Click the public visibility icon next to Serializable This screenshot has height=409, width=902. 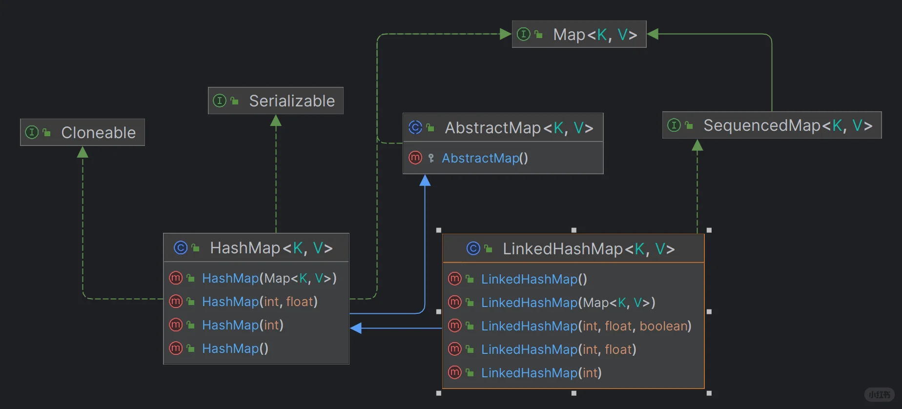point(235,101)
